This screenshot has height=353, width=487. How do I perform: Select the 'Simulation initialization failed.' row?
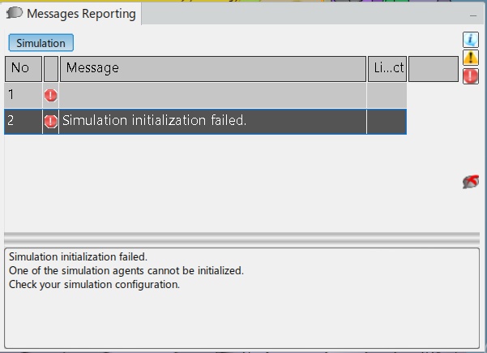pos(205,122)
